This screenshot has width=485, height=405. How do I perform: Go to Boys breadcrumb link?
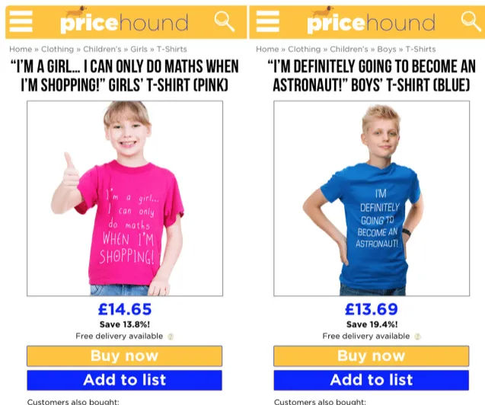387,49
